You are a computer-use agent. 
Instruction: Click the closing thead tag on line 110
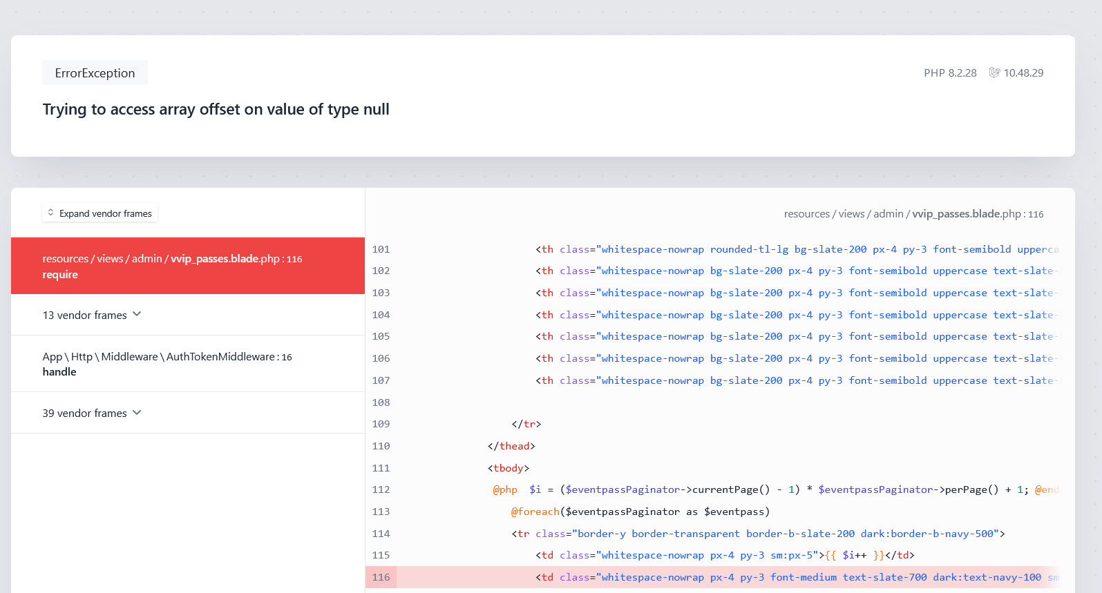(511, 446)
